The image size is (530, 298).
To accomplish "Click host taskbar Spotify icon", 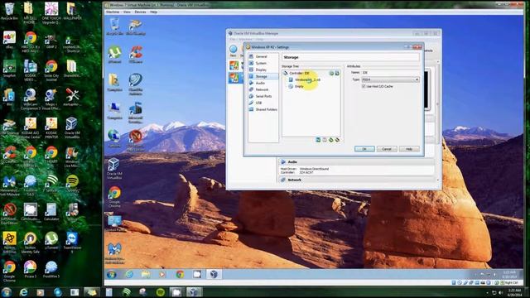I will pyautogui.click(x=160, y=292).
